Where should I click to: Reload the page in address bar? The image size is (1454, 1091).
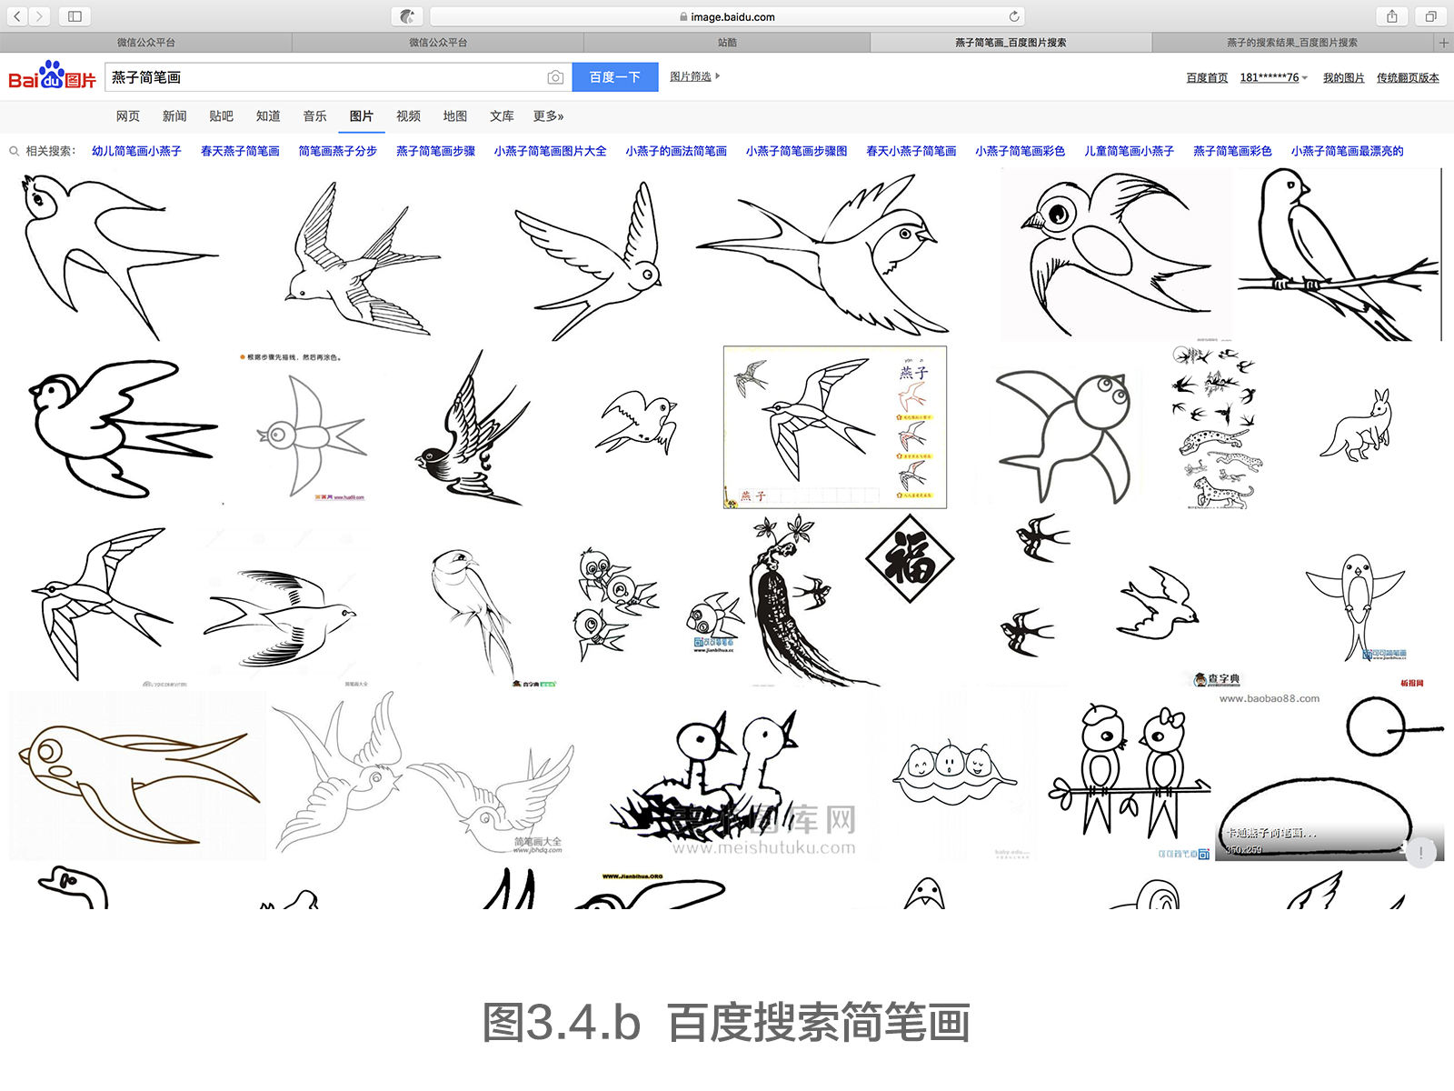(x=1014, y=16)
